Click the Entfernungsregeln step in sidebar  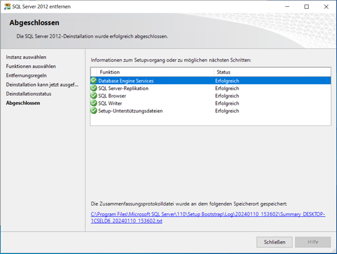[x=26, y=75]
